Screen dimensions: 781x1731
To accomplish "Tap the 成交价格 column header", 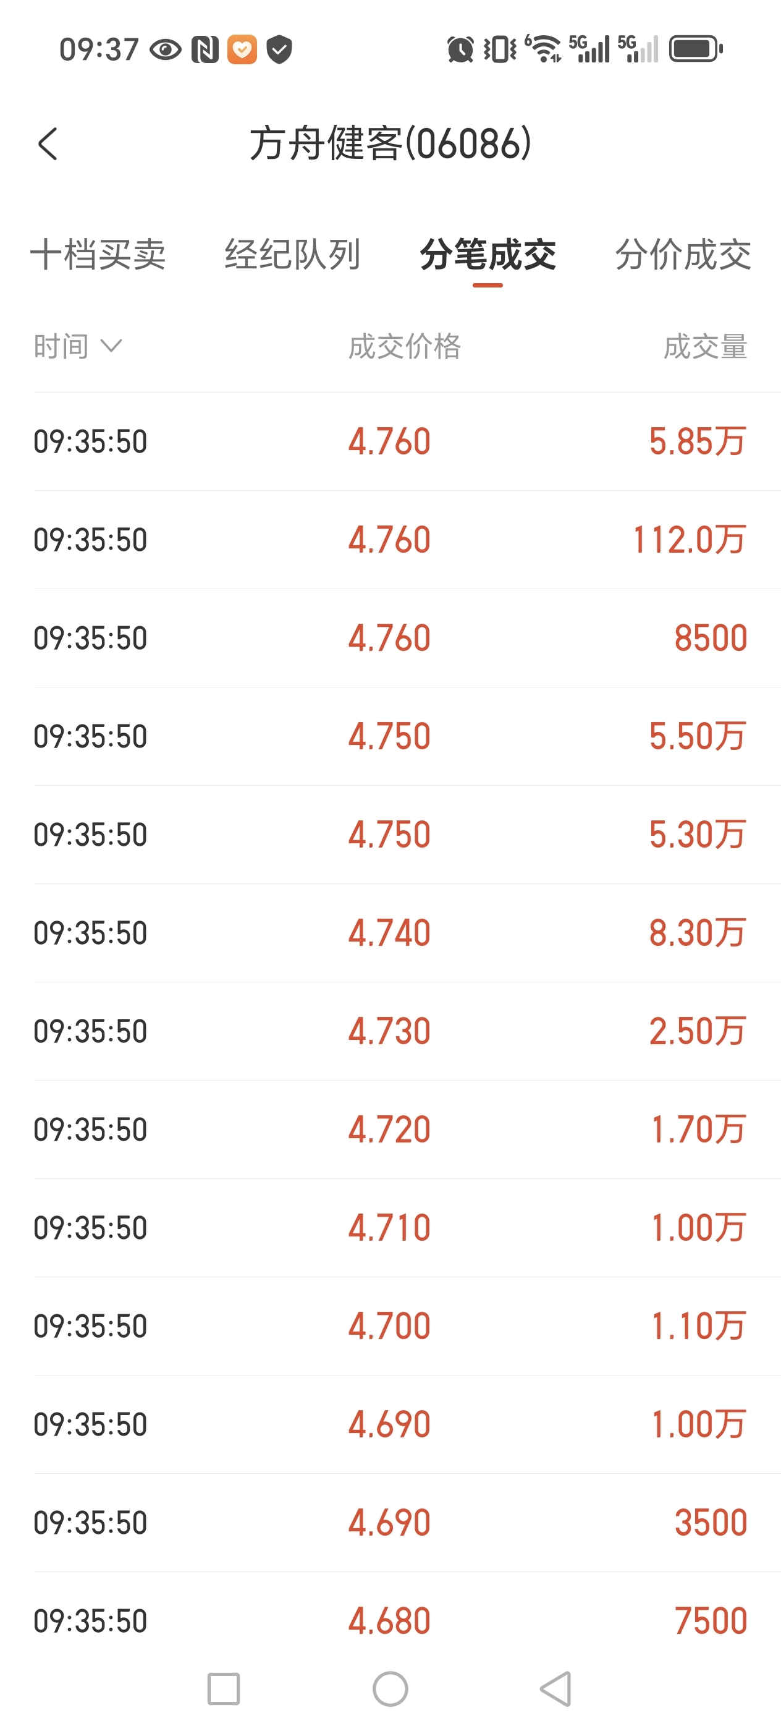I will coord(404,347).
